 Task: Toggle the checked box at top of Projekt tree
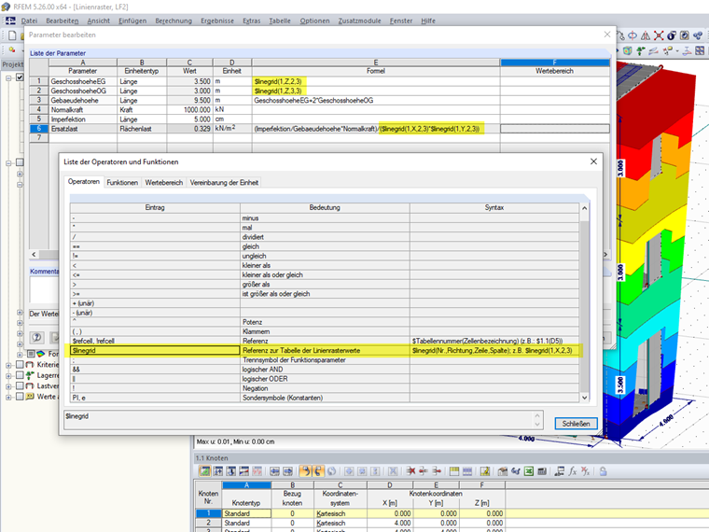click(20, 77)
